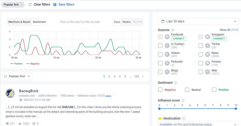The height and width of the screenshot is (126, 241).
Task: Click the Influence score info icon
Action: click(x=183, y=101)
